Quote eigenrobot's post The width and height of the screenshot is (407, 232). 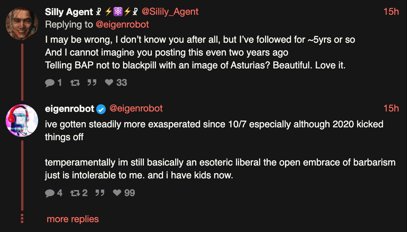click(100, 193)
